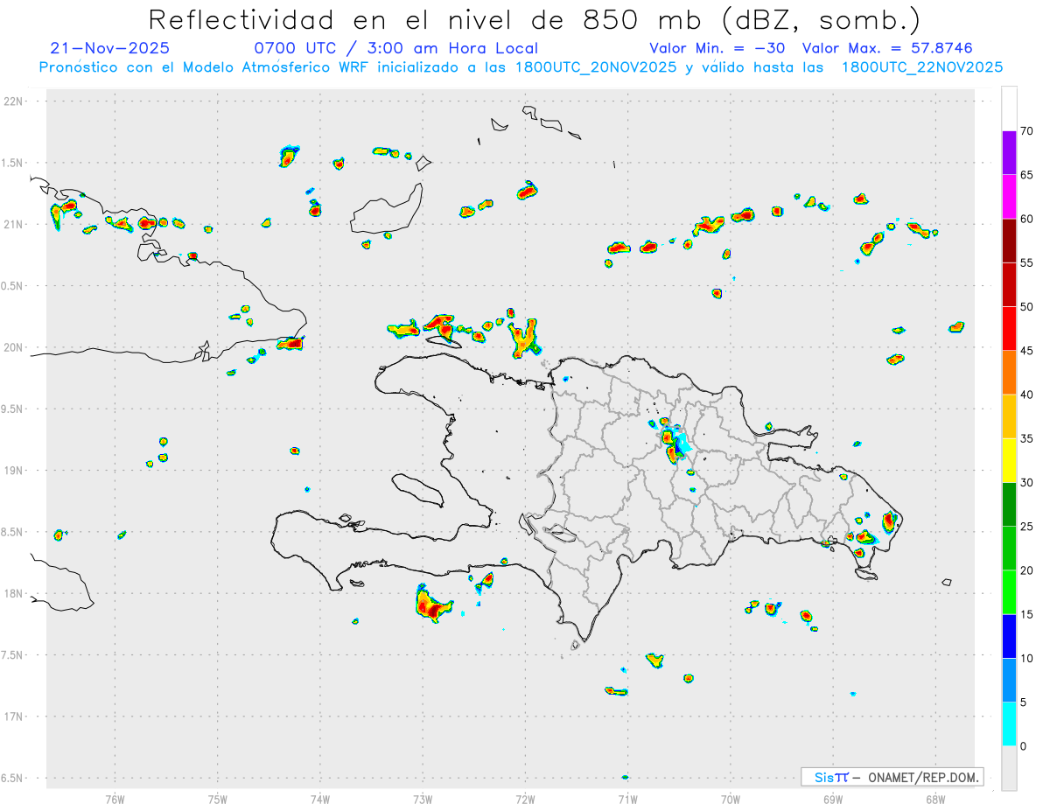Click the '68W' longitude axis label
Screen dimensions: 1050x811
(935, 799)
